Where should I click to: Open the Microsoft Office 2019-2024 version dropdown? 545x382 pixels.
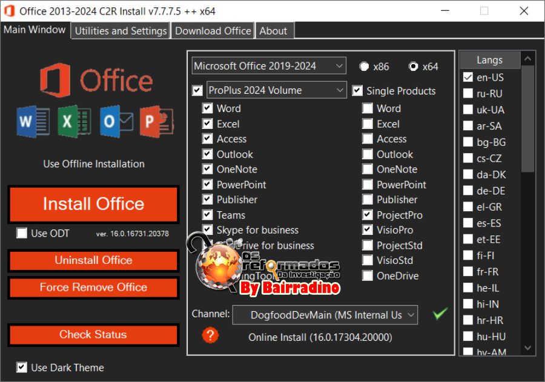tap(269, 66)
